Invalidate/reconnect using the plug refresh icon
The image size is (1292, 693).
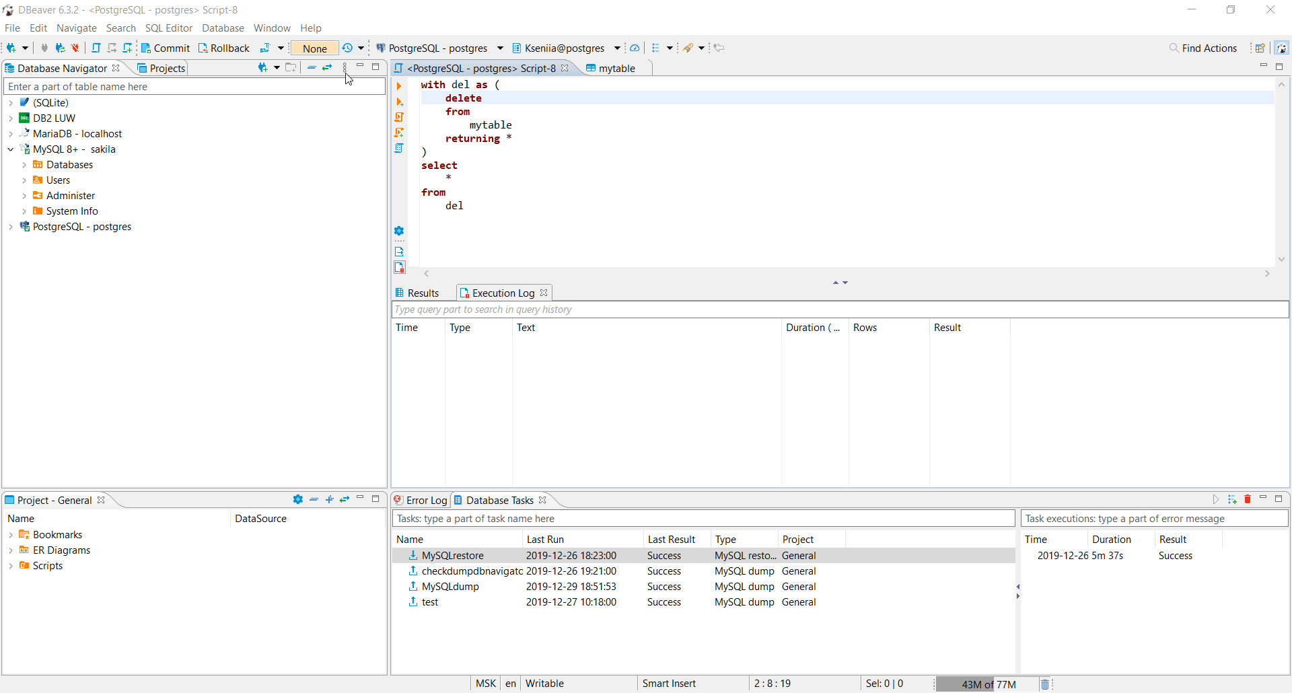click(61, 48)
